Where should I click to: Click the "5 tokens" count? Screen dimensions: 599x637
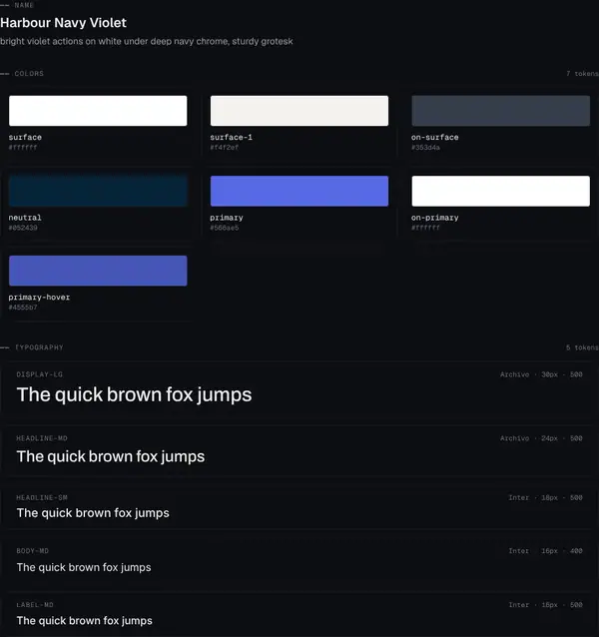point(582,347)
